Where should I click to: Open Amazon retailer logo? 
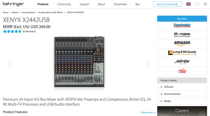tap(182, 44)
